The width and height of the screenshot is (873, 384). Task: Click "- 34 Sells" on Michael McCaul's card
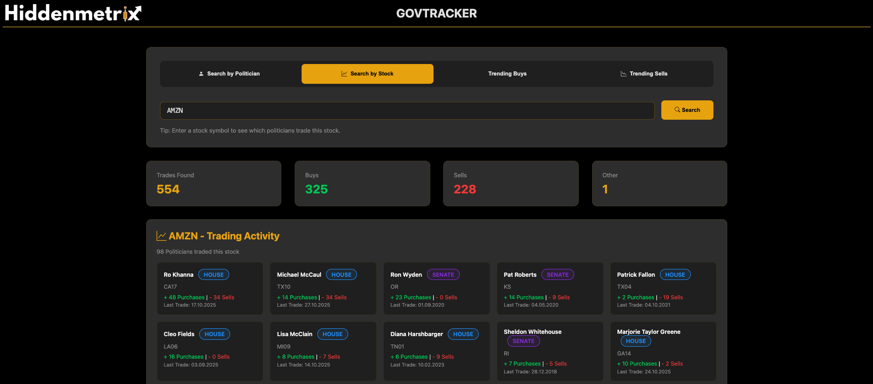point(334,297)
